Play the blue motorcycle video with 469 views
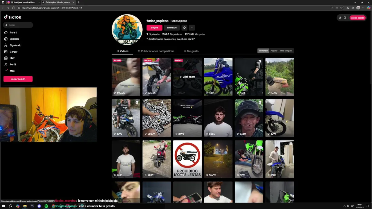Screen dimensions: 372x209 pyautogui.click(x=218, y=77)
